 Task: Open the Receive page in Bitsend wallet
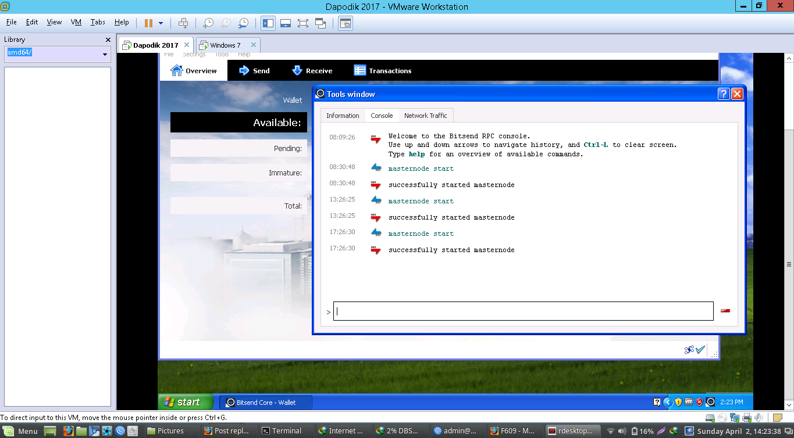312,71
